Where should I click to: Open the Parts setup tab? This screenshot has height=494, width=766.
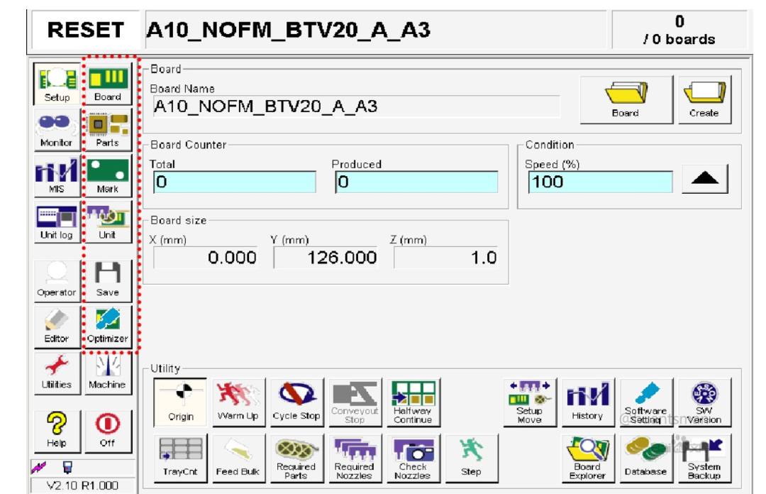coord(107,129)
